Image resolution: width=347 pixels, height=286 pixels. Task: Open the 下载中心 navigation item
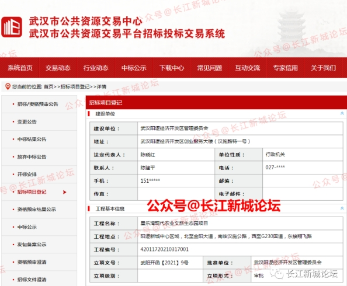172,68
